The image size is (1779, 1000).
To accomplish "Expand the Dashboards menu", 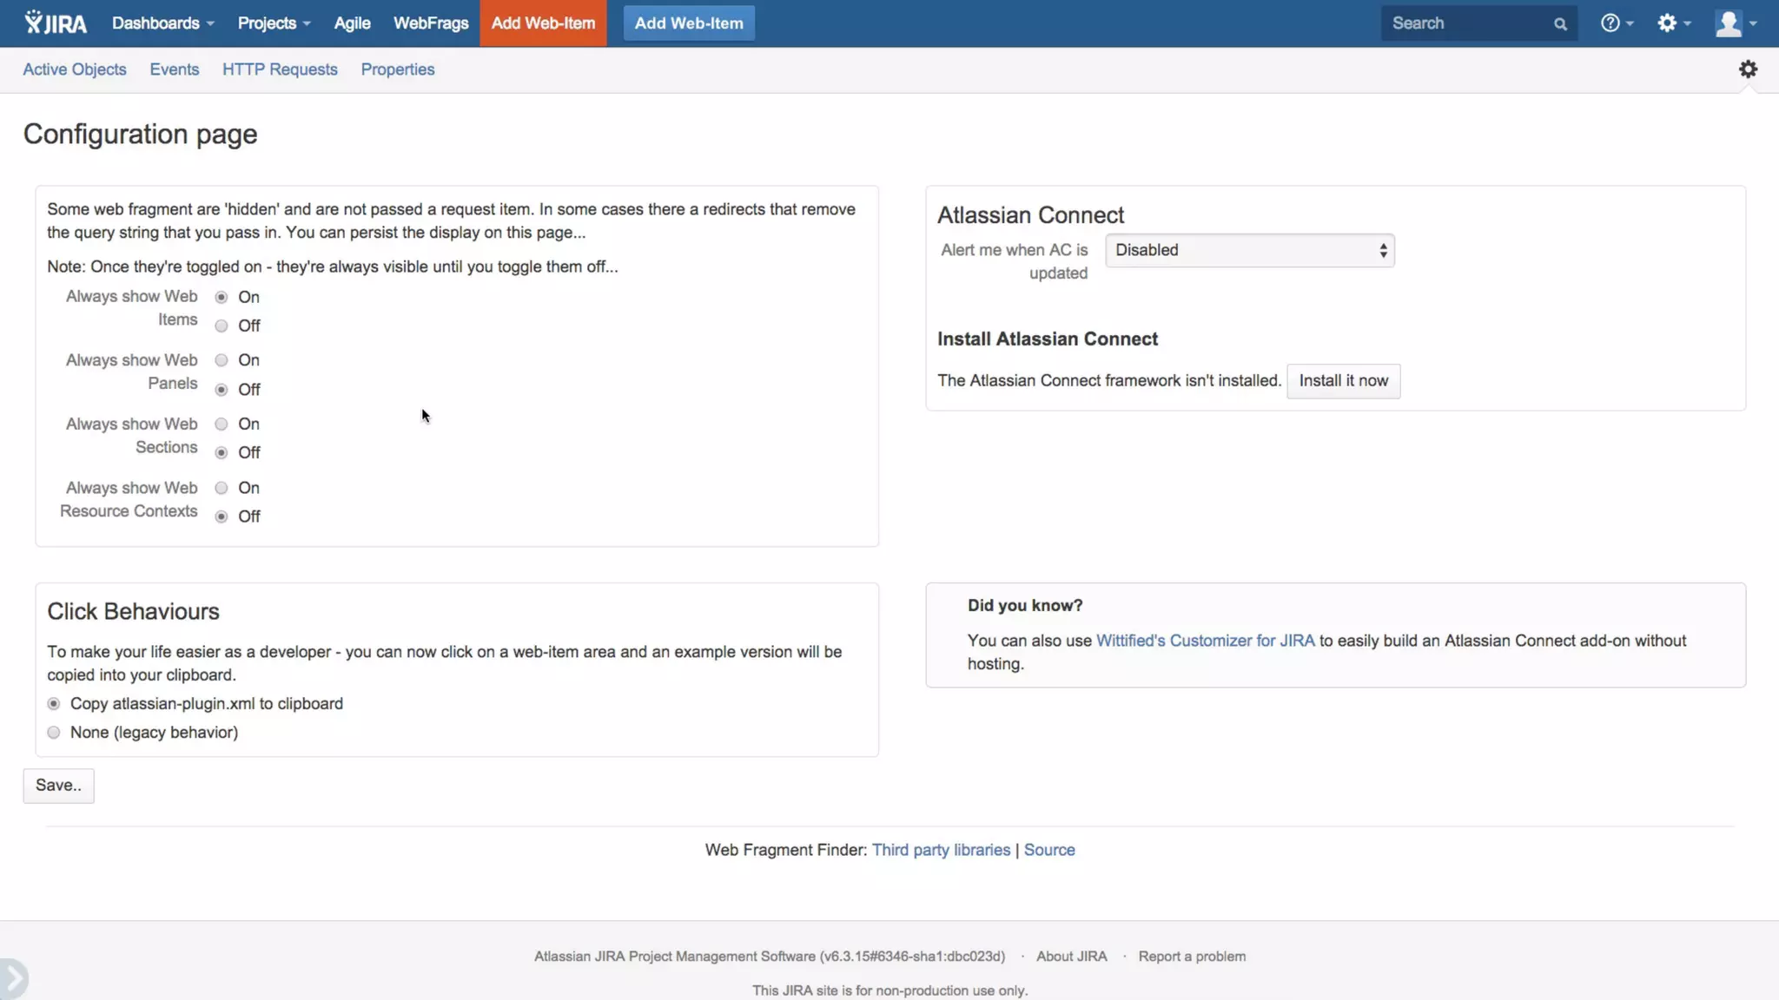I will 162,23.
